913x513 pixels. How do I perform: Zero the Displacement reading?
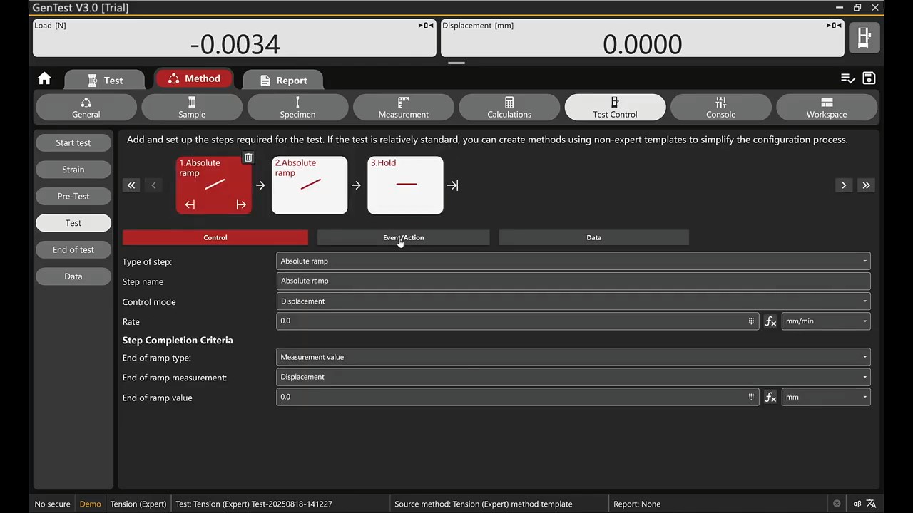pos(833,26)
